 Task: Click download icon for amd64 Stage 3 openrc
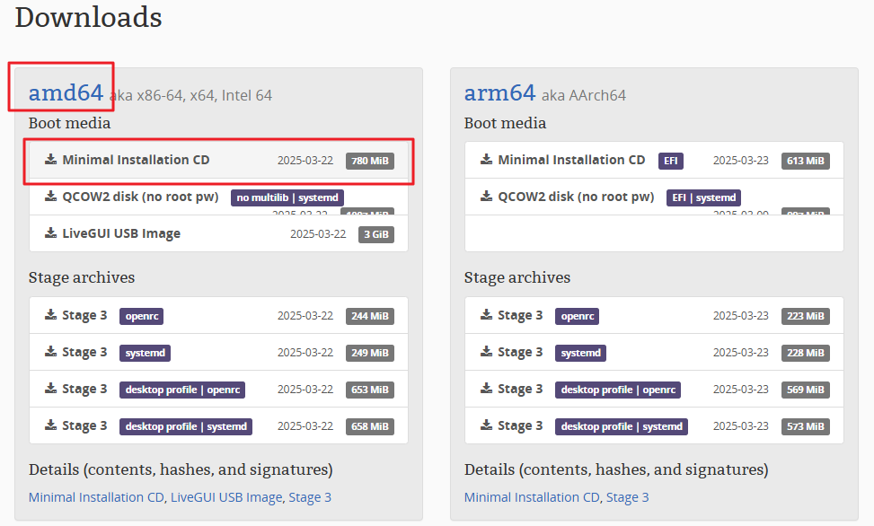click(x=50, y=315)
